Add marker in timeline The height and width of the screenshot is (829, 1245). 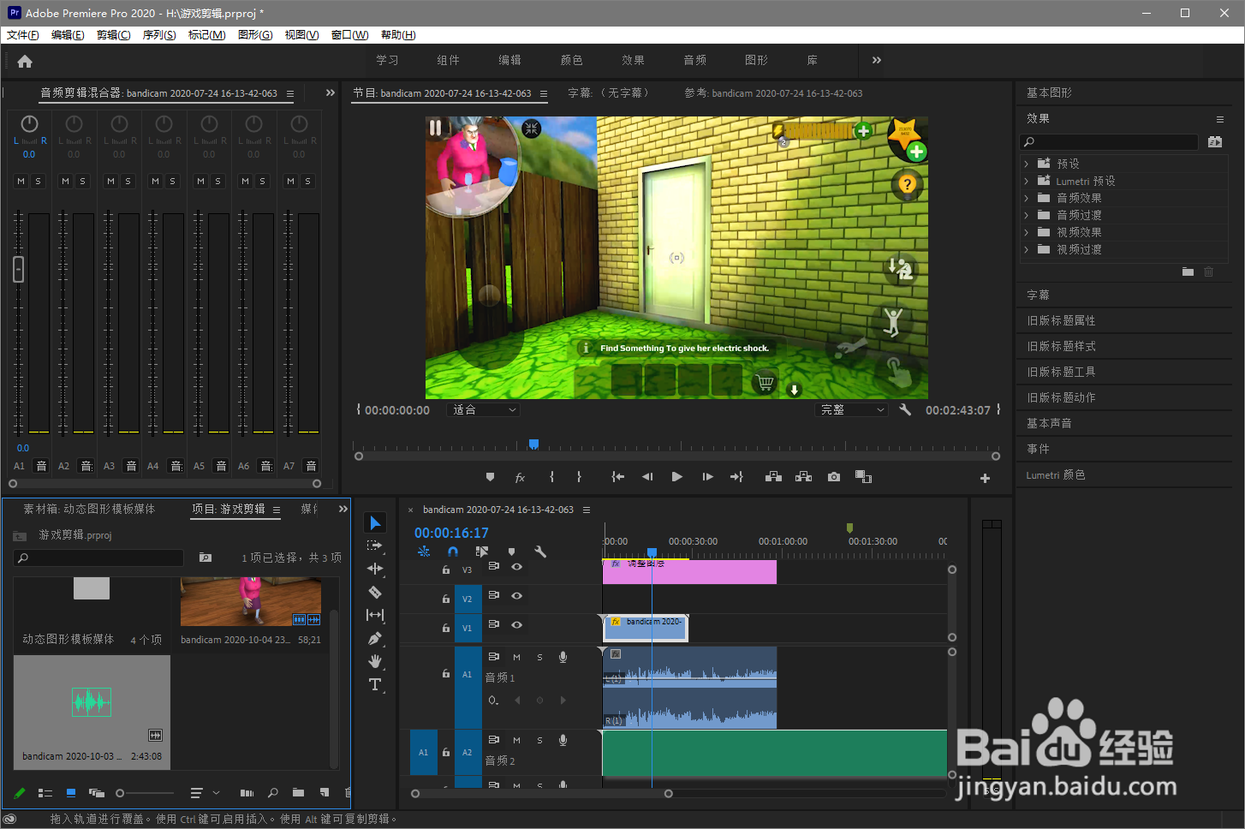(511, 552)
